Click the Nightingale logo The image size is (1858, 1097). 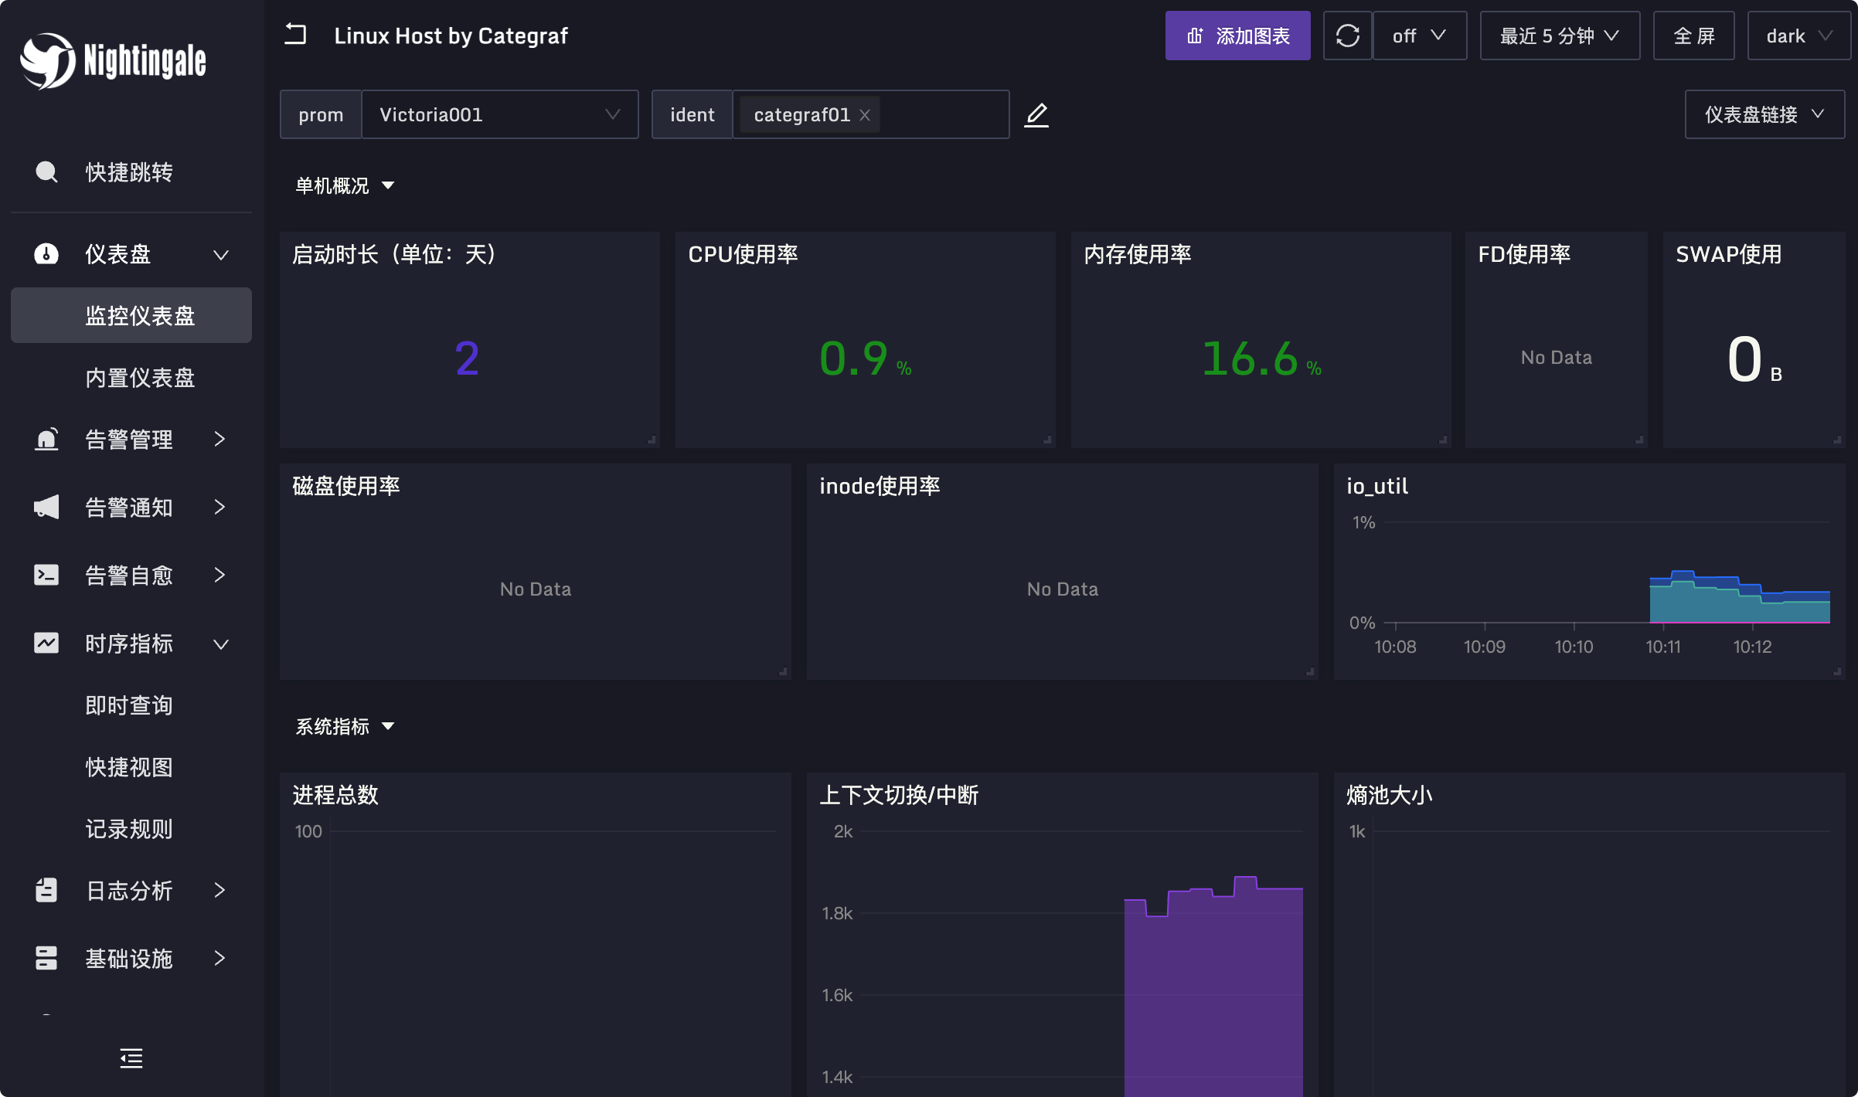(113, 60)
